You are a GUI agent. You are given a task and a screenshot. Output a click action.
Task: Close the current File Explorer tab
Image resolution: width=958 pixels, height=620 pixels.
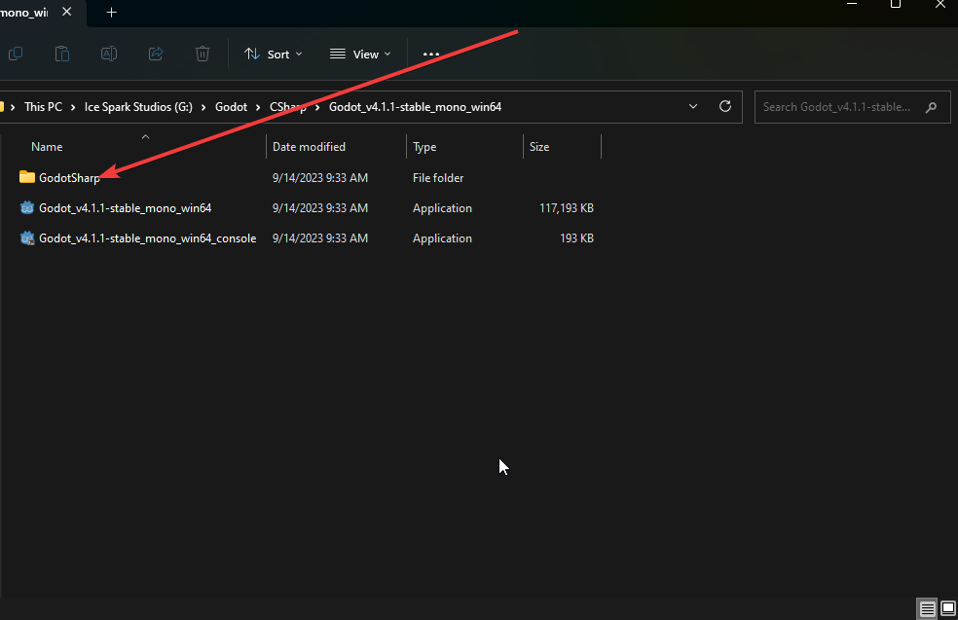pyautogui.click(x=66, y=12)
